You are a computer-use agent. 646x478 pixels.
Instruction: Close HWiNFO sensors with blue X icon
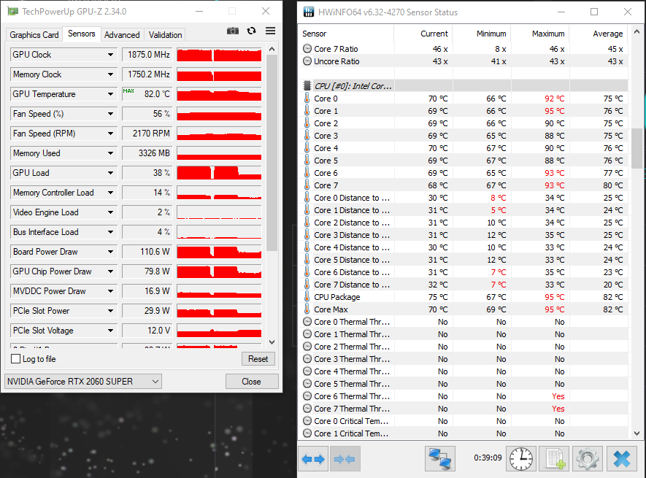[x=621, y=458]
